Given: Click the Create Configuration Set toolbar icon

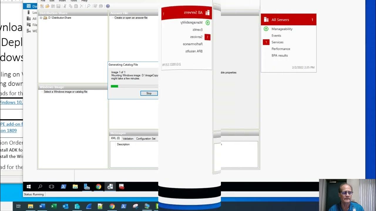Looking at the screenshot, I should coord(101,6).
